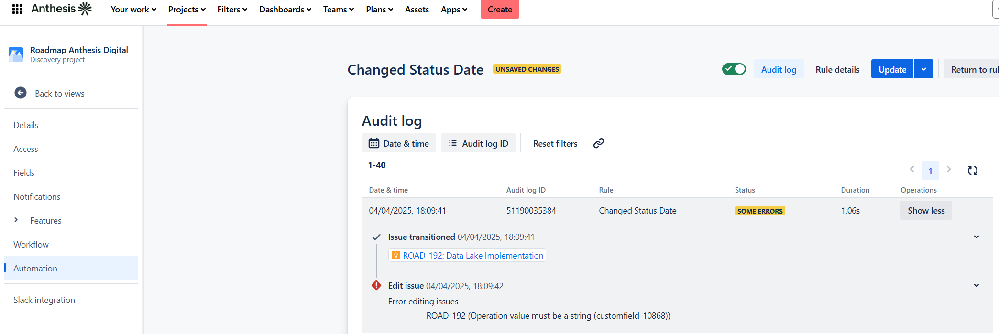Open Access settings in the sidebar

tap(71, 149)
